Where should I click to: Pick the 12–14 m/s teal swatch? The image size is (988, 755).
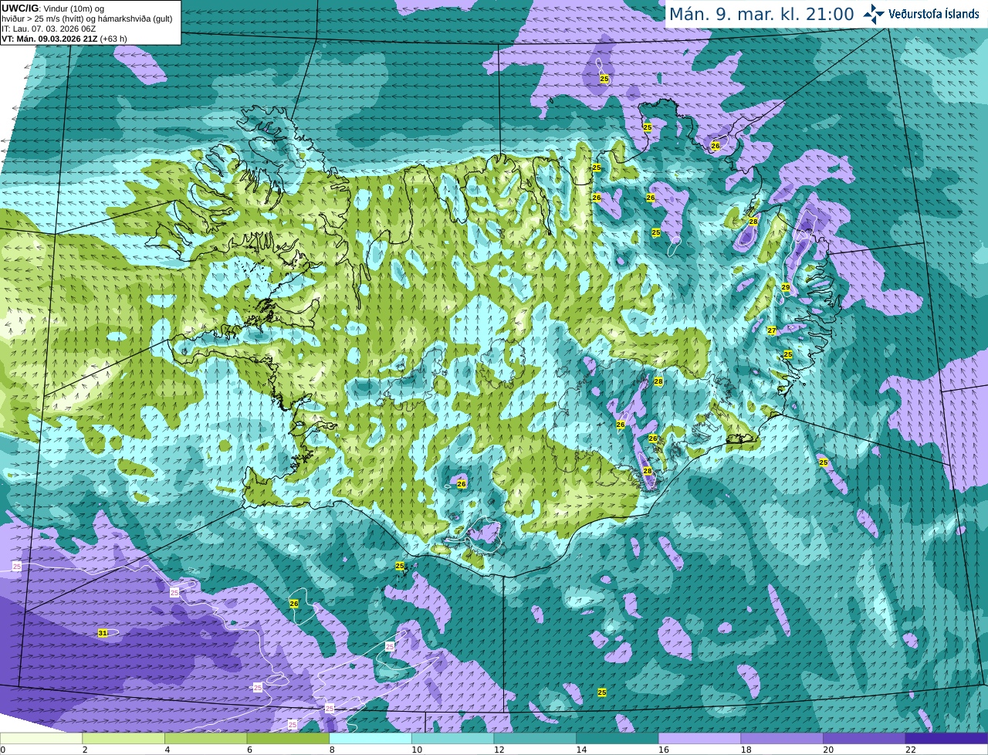point(535,738)
